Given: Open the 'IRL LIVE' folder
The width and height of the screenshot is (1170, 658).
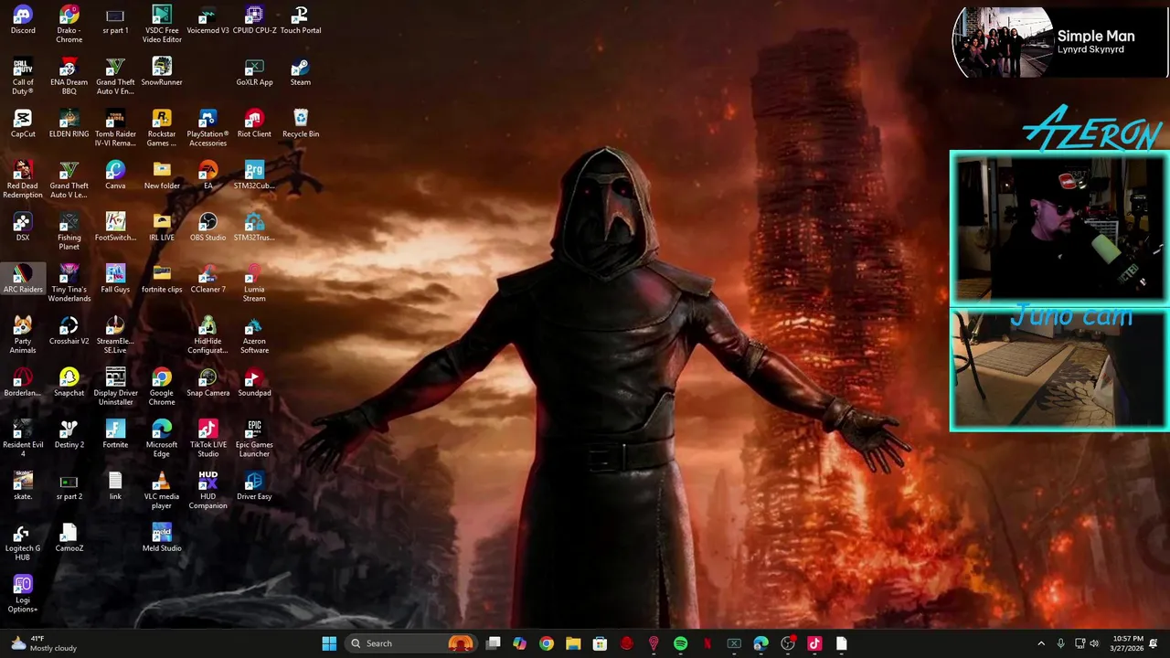Looking at the screenshot, I should pyautogui.click(x=162, y=228).
